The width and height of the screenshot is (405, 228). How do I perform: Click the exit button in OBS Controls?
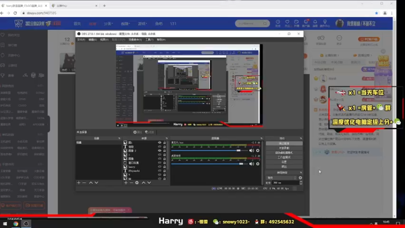(x=284, y=167)
